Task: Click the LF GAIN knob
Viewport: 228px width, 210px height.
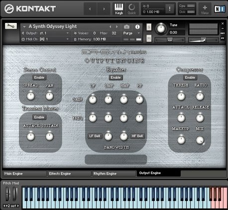Action: (93, 100)
